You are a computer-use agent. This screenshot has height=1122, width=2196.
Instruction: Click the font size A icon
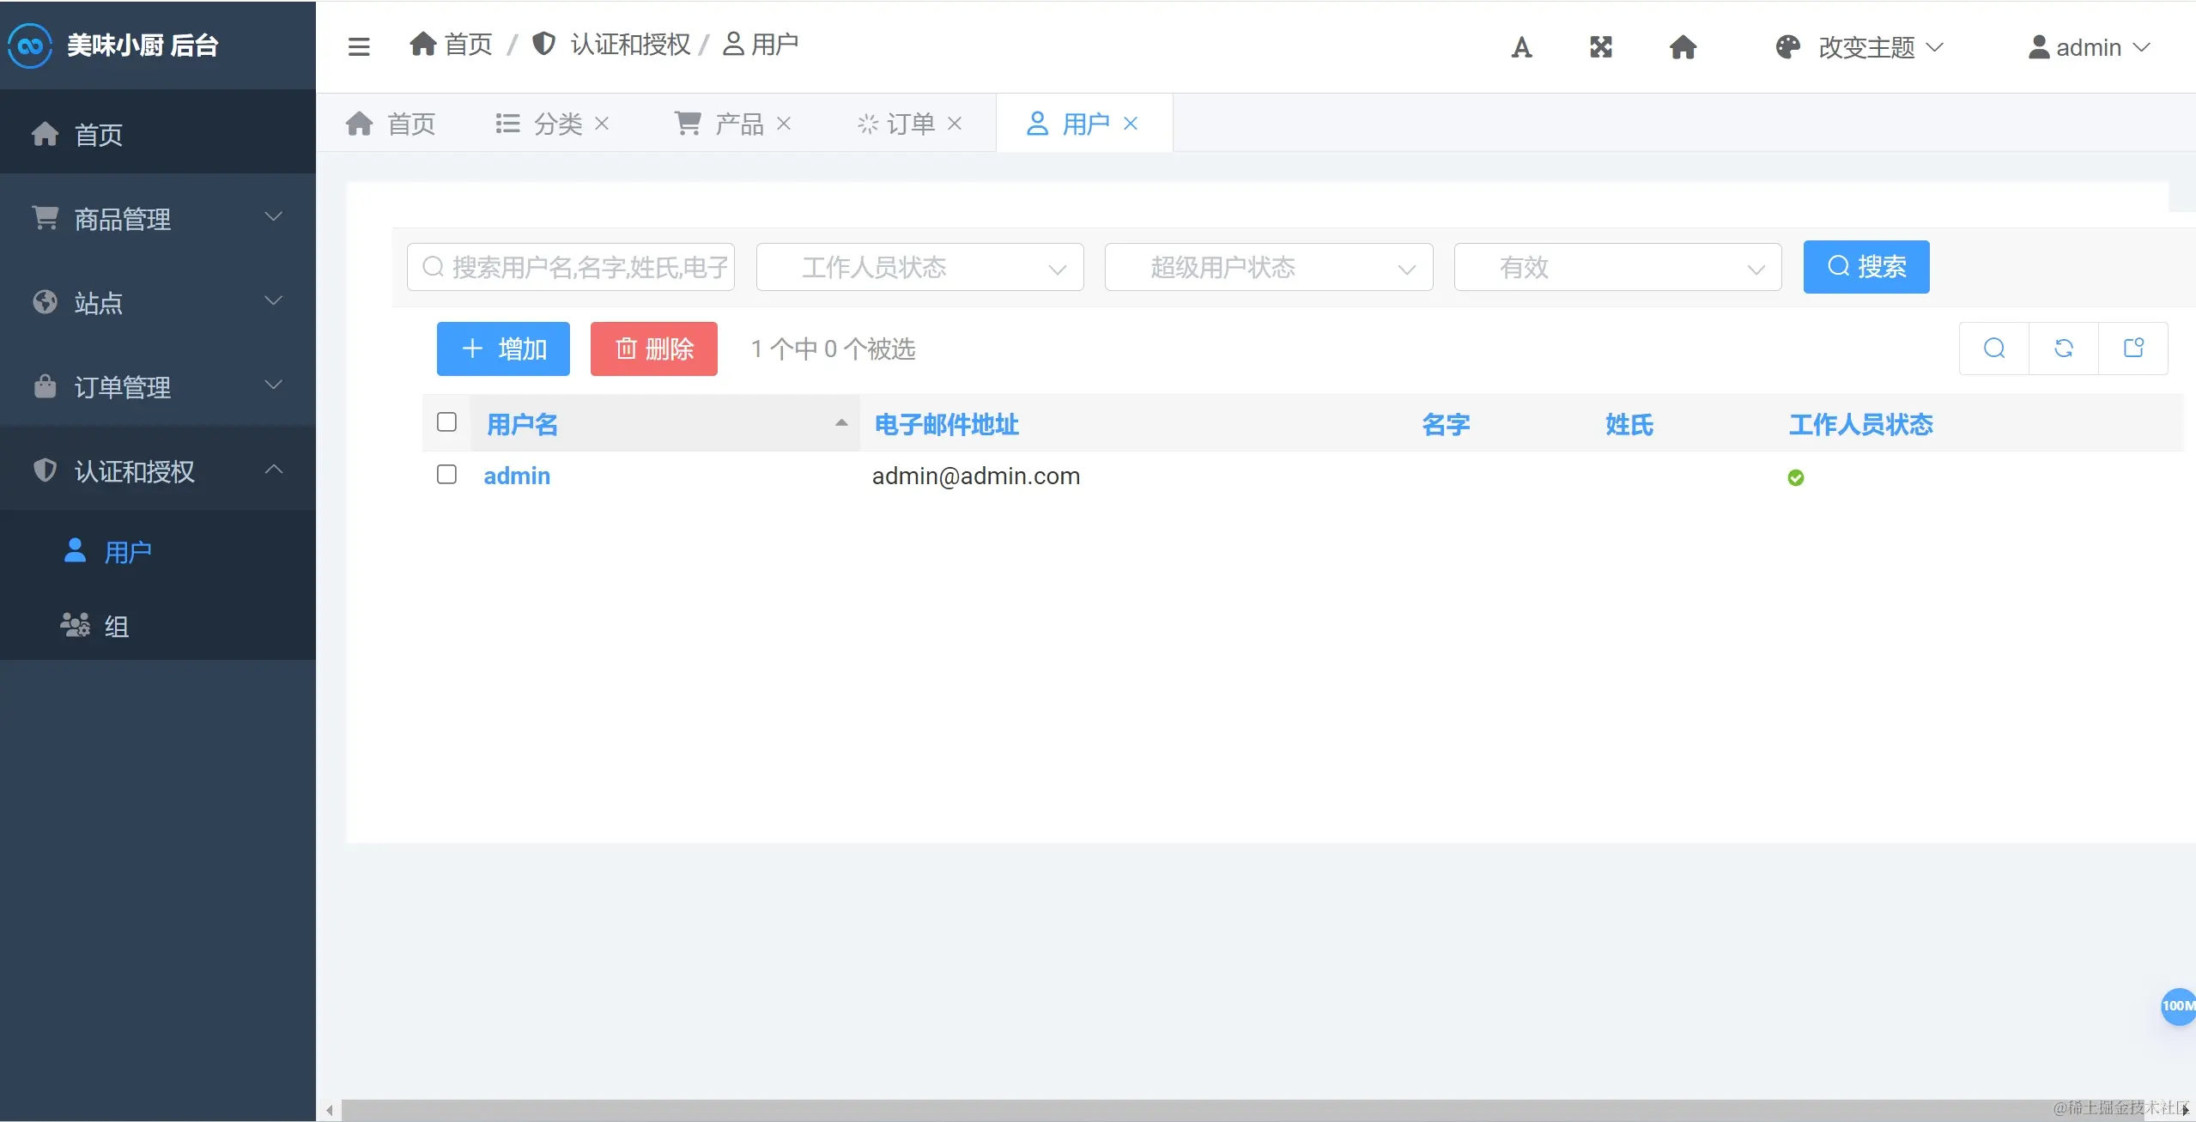(1521, 47)
